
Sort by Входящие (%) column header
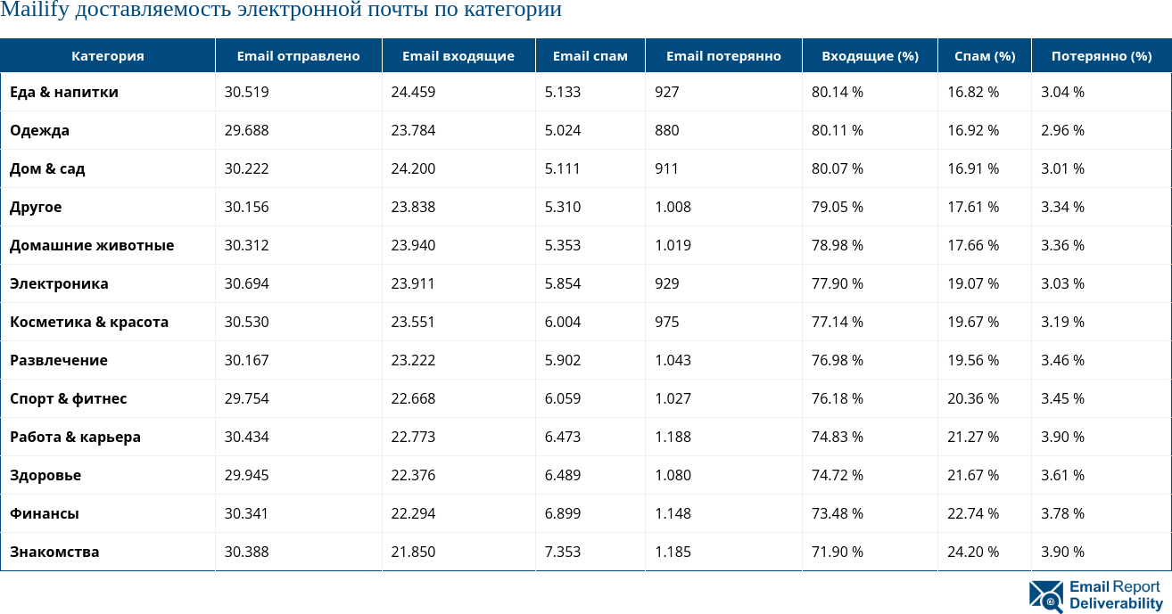870,56
